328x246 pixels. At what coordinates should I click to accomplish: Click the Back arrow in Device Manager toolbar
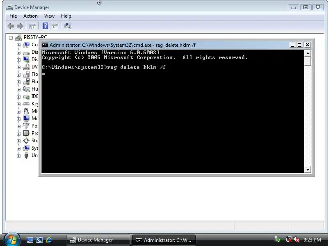(x=11, y=26)
